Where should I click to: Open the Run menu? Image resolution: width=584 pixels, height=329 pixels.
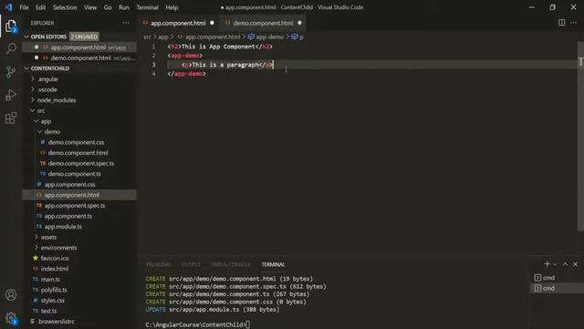(124, 7)
